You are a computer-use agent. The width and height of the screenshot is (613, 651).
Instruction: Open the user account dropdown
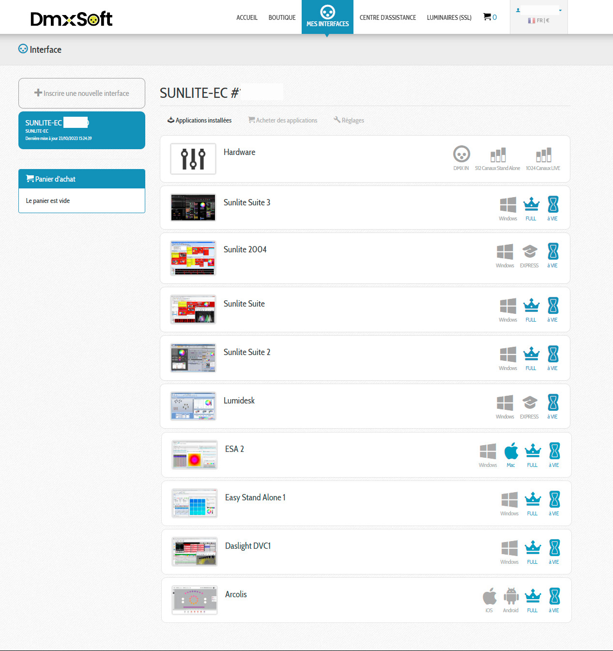[539, 10]
